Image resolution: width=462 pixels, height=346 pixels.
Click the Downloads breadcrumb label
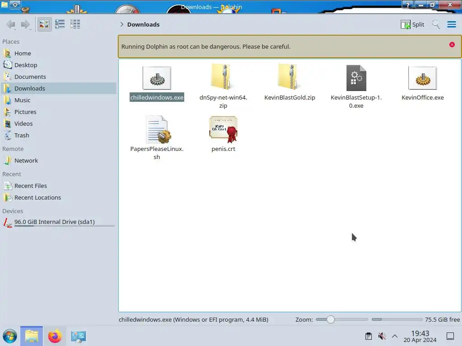coord(143,24)
